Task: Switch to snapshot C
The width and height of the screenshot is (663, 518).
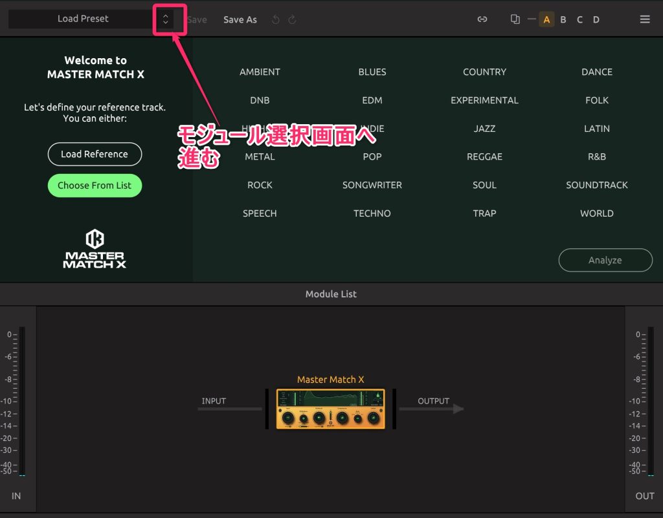Action: (x=579, y=19)
